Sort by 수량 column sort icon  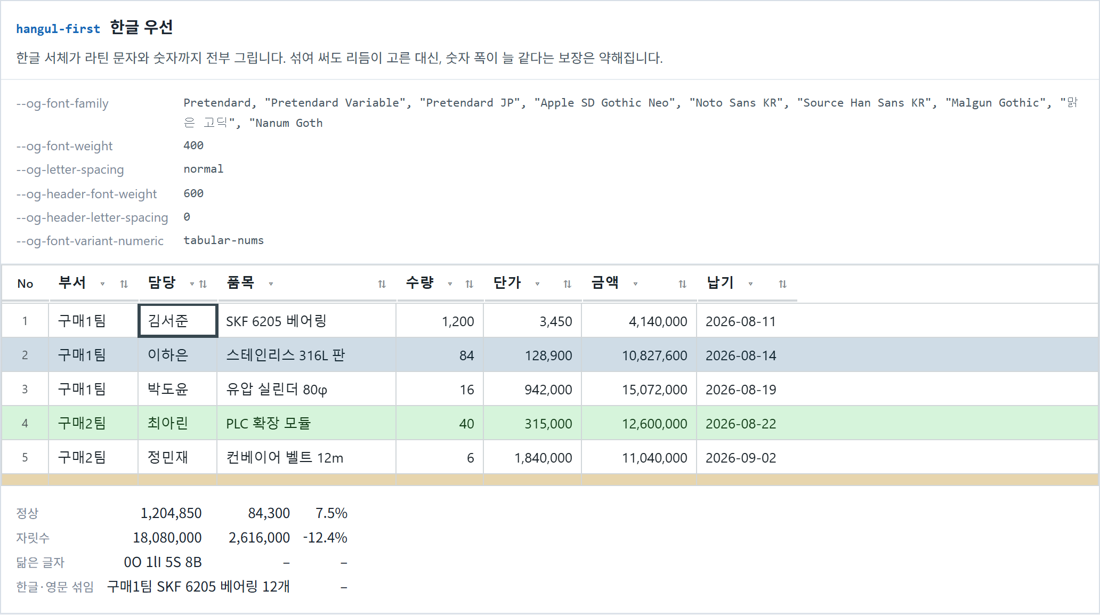(469, 284)
